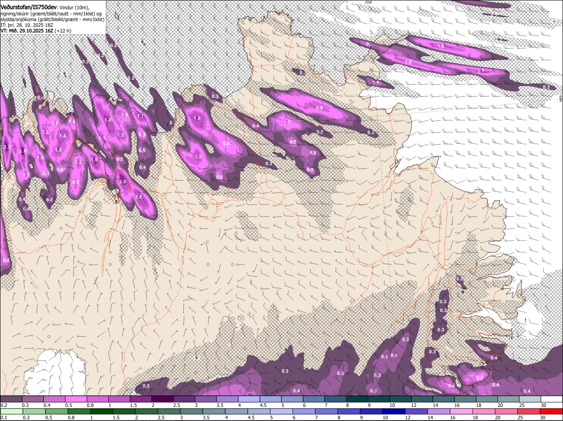The image size is (563, 421).
Task: Click the 2.3 snowfall value near the left edge
Action: [x=7, y=147]
